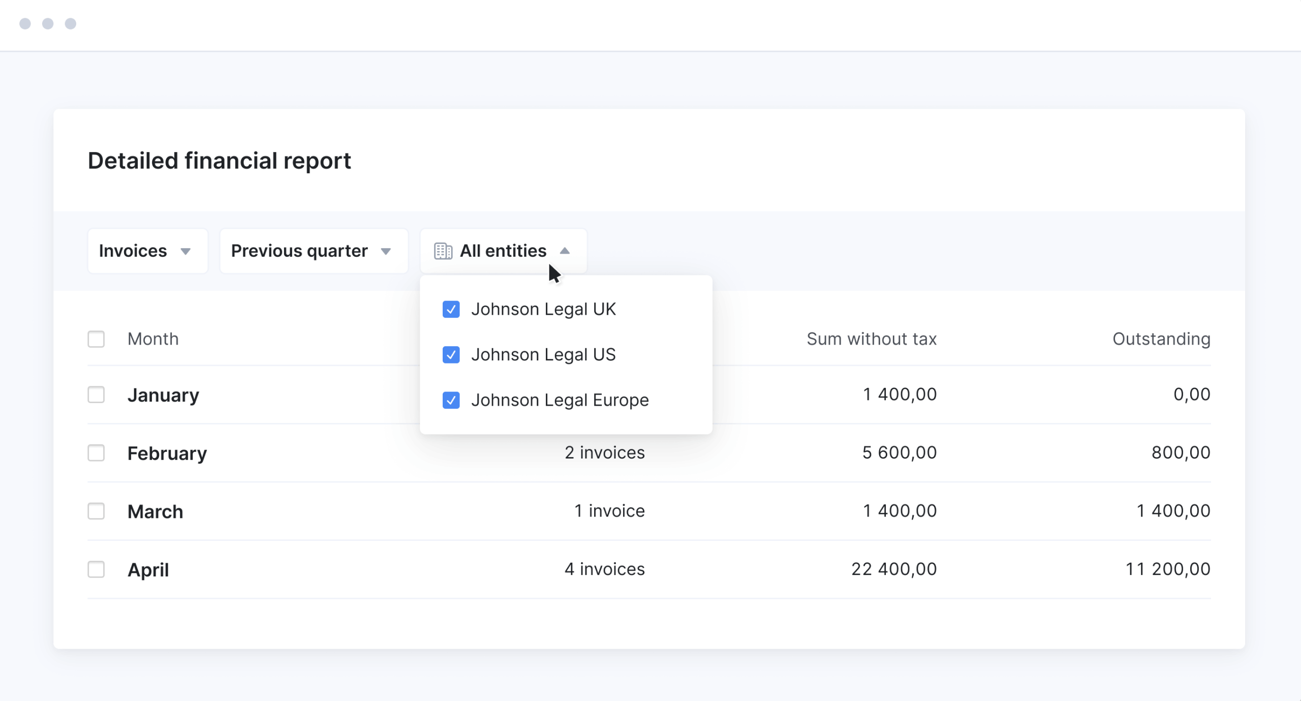Tick the April row checkbox
The height and width of the screenshot is (701, 1301).
96,569
